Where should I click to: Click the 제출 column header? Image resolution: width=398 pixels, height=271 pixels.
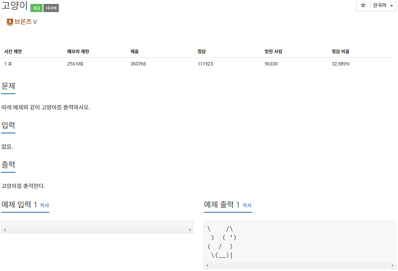tap(135, 51)
